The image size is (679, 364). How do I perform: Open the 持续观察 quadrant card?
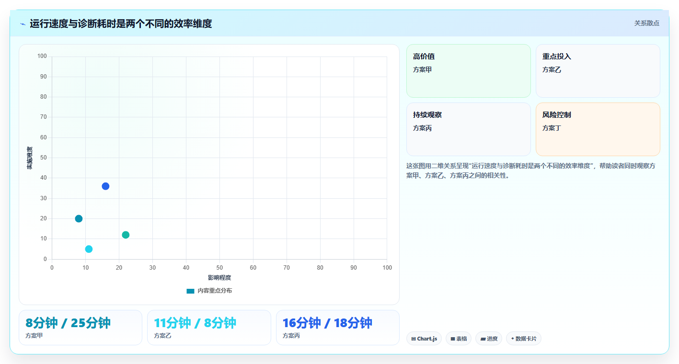pyautogui.click(x=469, y=129)
